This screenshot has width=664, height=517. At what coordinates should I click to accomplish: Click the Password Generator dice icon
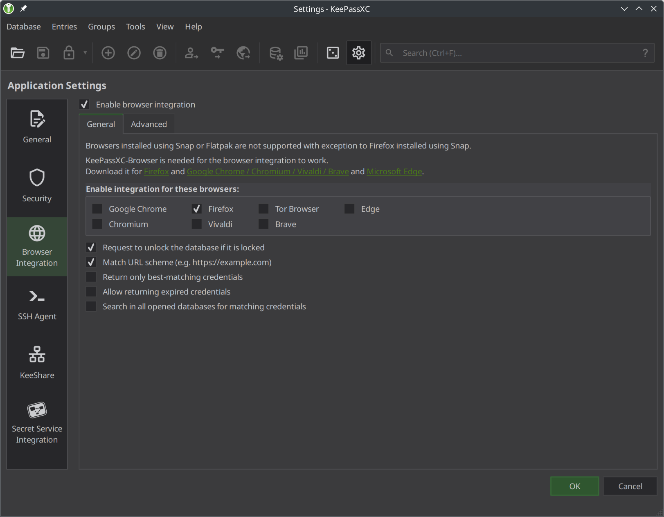click(x=333, y=53)
